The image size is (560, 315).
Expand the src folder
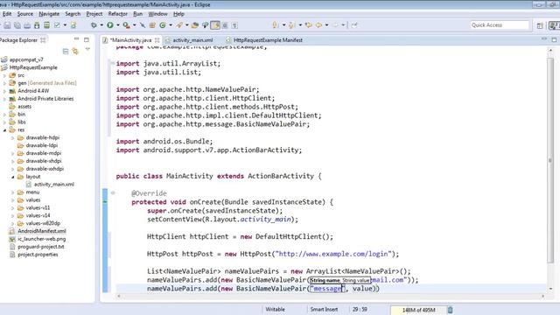click(x=4, y=75)
